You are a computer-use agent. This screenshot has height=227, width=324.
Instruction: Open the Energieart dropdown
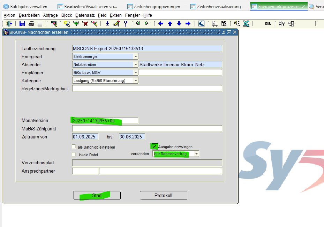(136, 56)
